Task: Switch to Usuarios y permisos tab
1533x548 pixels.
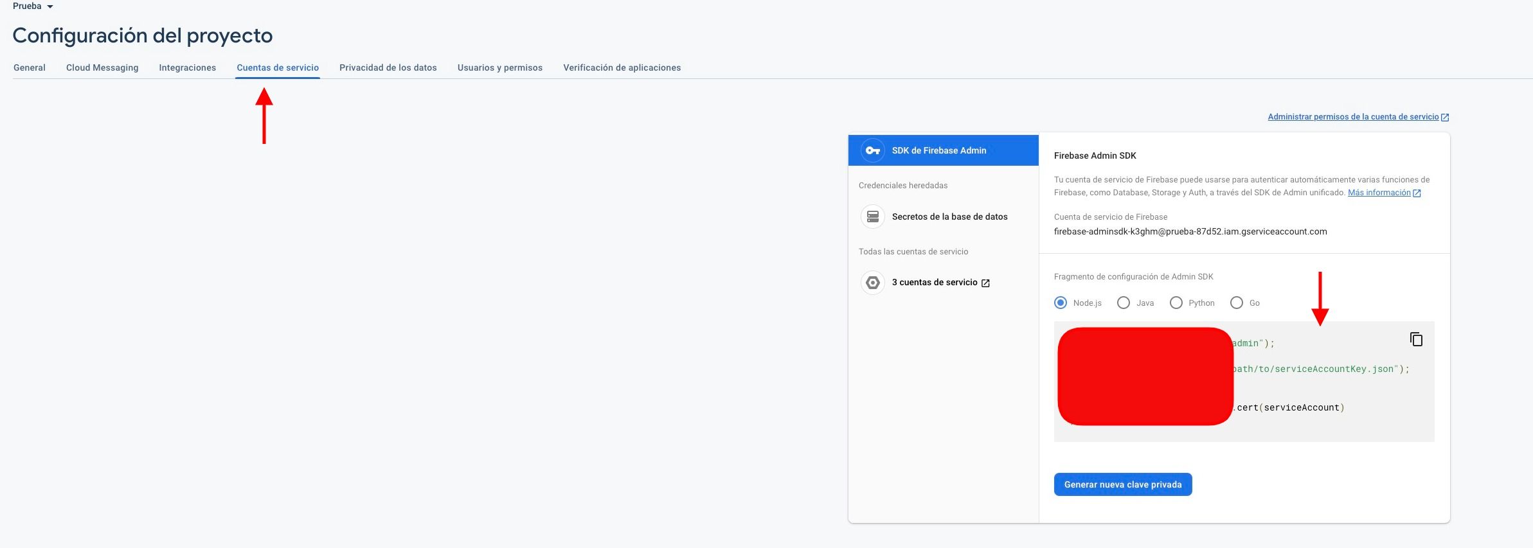Action: (x=500, y=67)
